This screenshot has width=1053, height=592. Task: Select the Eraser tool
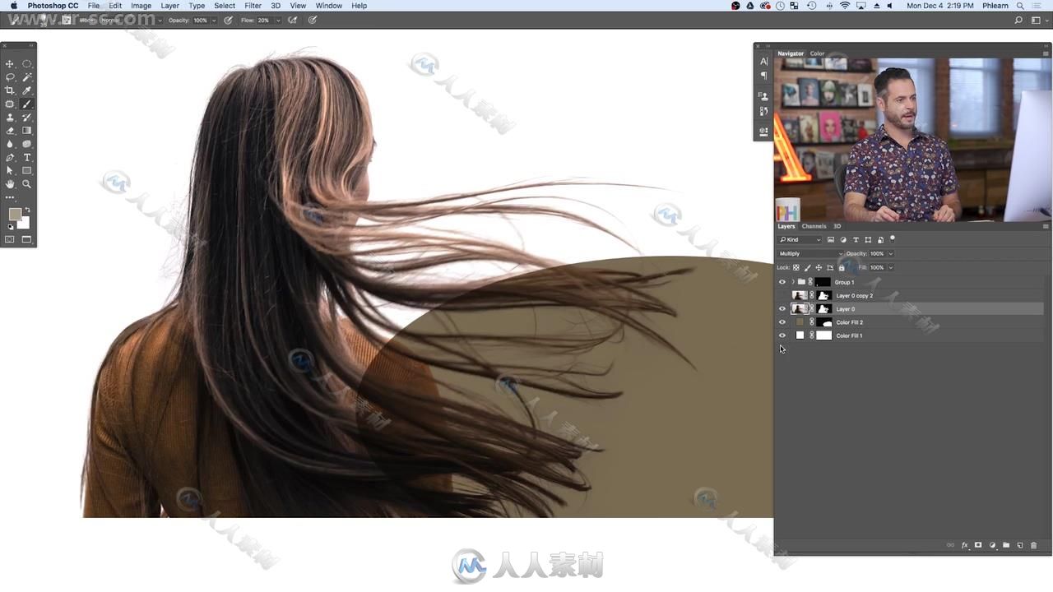pos(10,131)
